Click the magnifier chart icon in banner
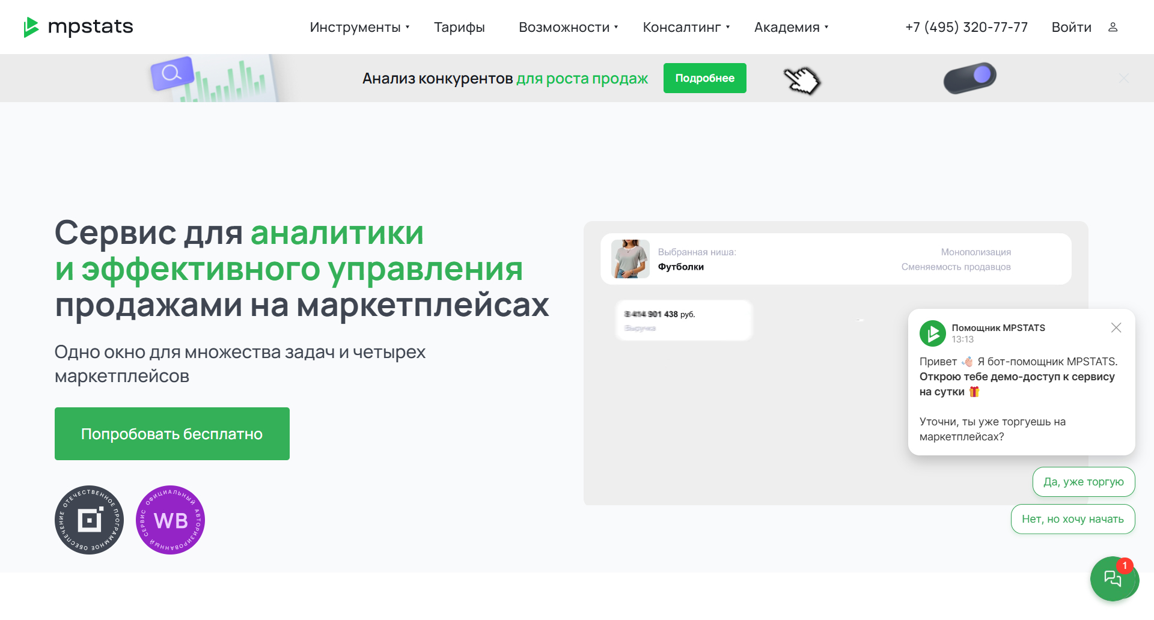1154x620 pixels. (172, 74)
